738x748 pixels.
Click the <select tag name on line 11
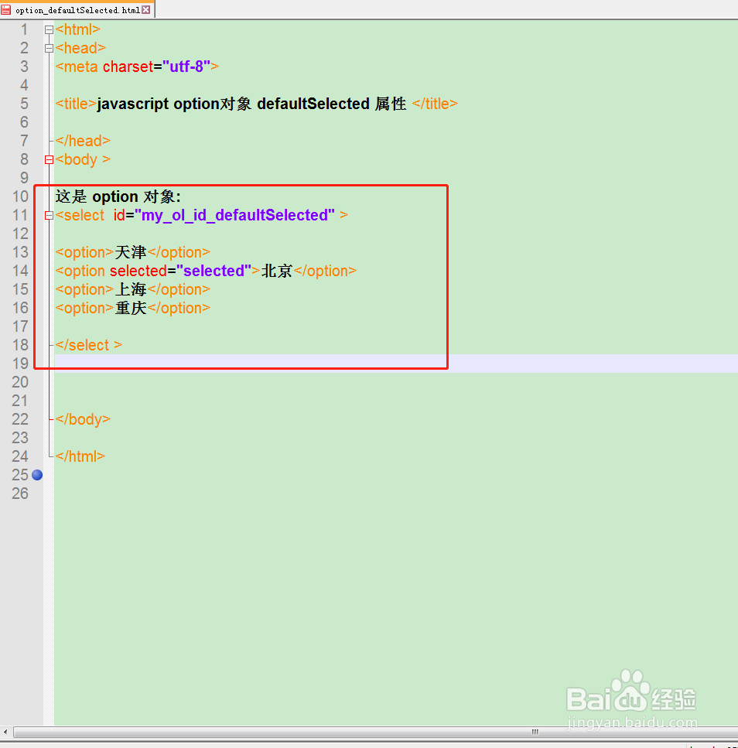tap(80, 216)
